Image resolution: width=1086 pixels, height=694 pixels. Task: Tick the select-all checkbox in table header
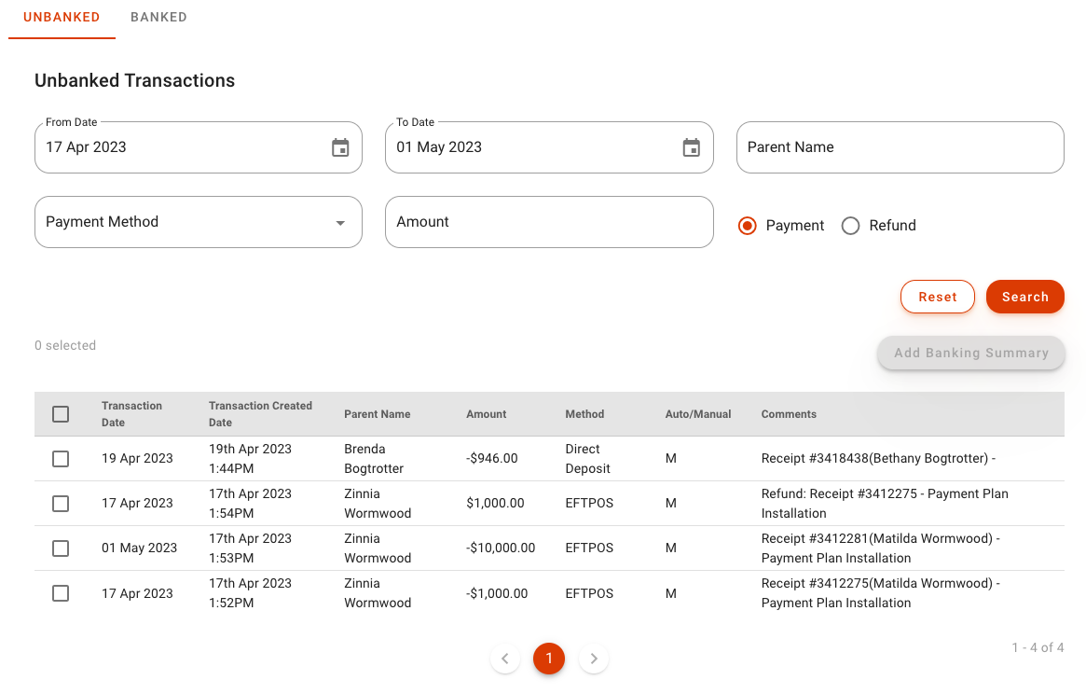[61, 414]
